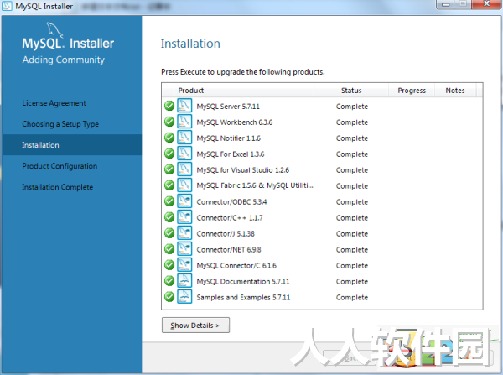Click the green check beside Connector/J 5.1.38
This screenshot has height=375, width=503.
pyautogui.click(x=169, y=233)
